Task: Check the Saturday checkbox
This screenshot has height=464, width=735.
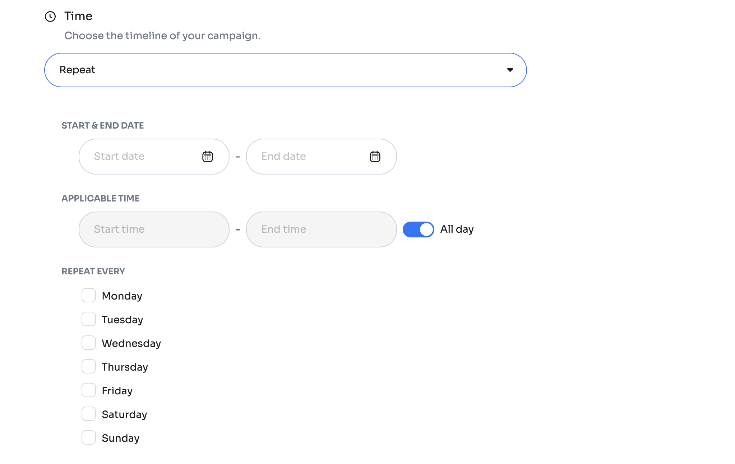Action: pos(89,414)
